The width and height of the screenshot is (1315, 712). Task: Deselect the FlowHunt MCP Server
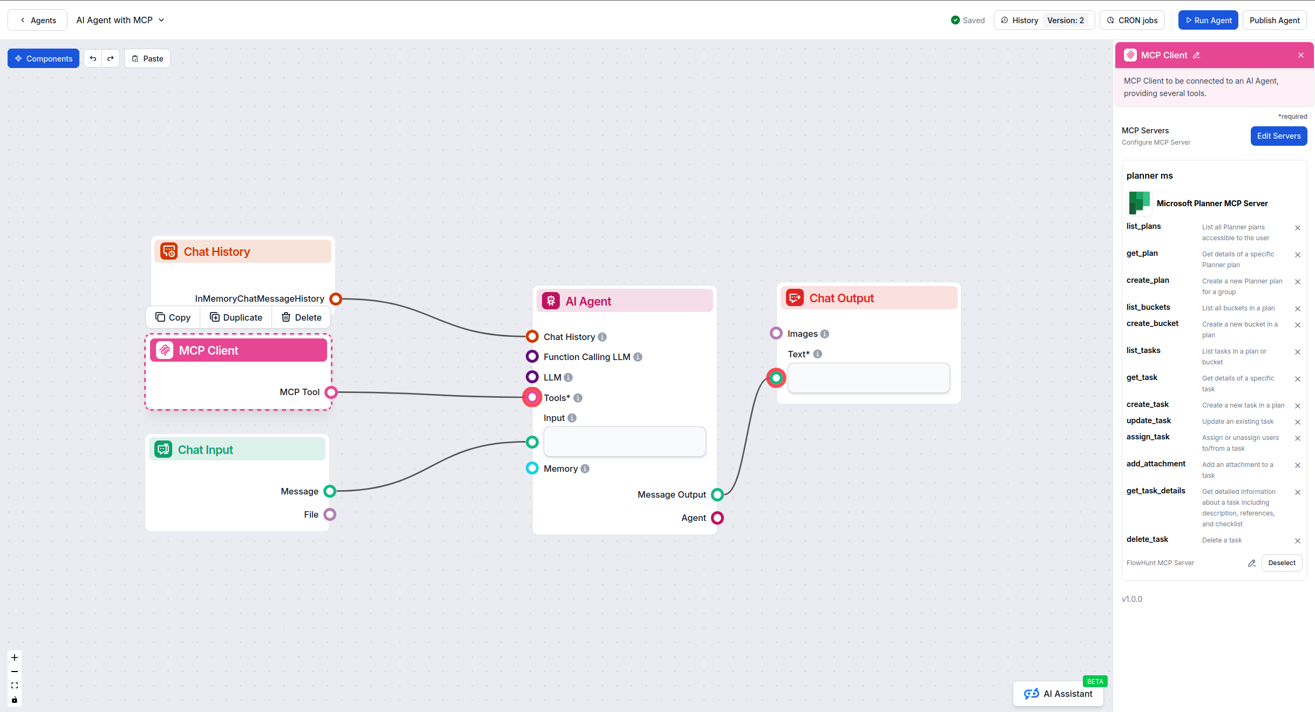(1282, 563)
